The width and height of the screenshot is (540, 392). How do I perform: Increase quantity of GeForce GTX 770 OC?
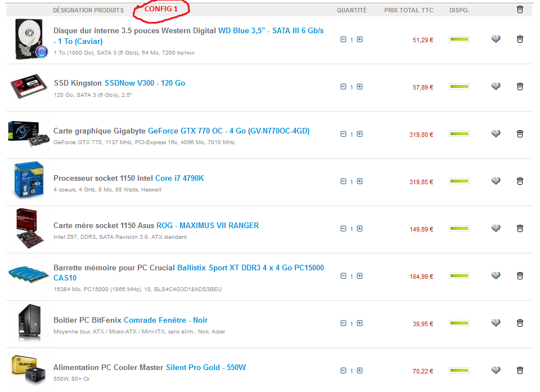[359, 134]
